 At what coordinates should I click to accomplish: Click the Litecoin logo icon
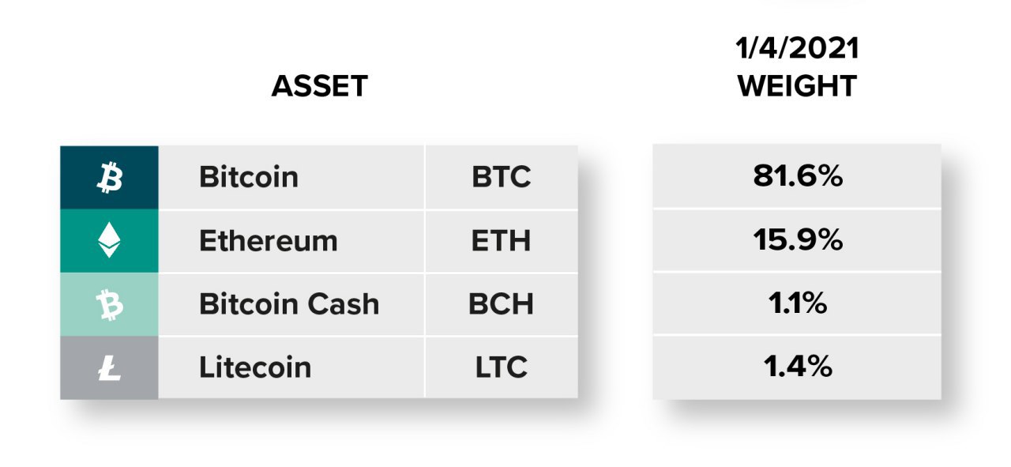pos(110,367)
